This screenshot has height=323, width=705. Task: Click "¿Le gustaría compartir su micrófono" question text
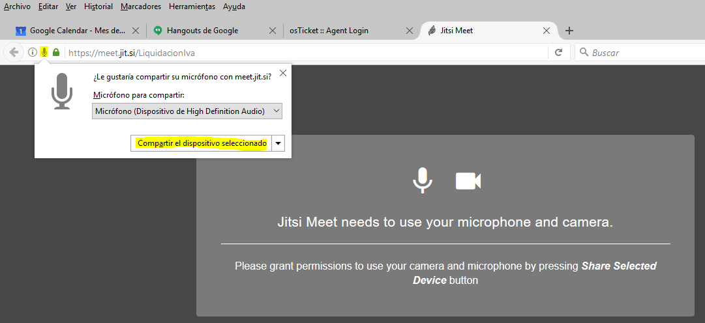[x=183, y=77]
